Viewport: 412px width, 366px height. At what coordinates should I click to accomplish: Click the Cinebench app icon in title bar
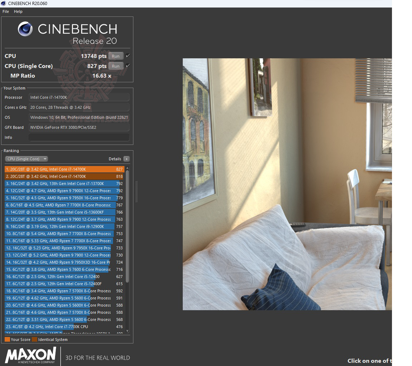4,4
